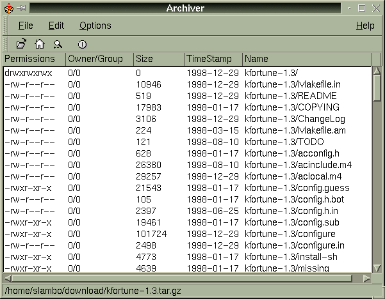Click the sticky pin icon in title bar
This screenshot has height=299, width=385.
coord(22,8)
